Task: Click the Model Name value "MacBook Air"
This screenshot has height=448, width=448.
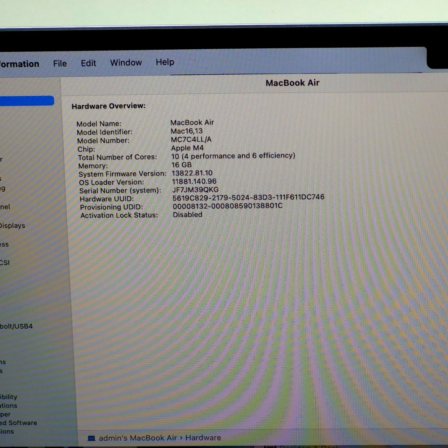Action: 192,122
